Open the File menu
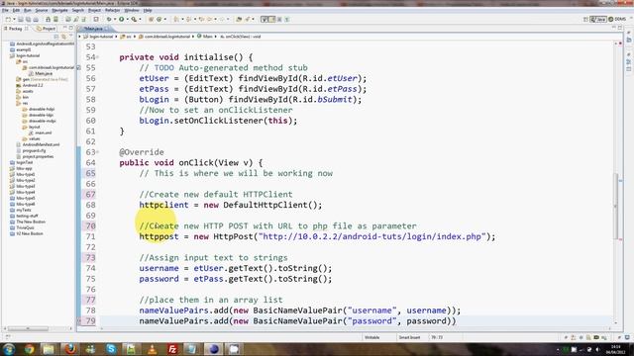Screen dimensions: 634x356 point(5,10)
